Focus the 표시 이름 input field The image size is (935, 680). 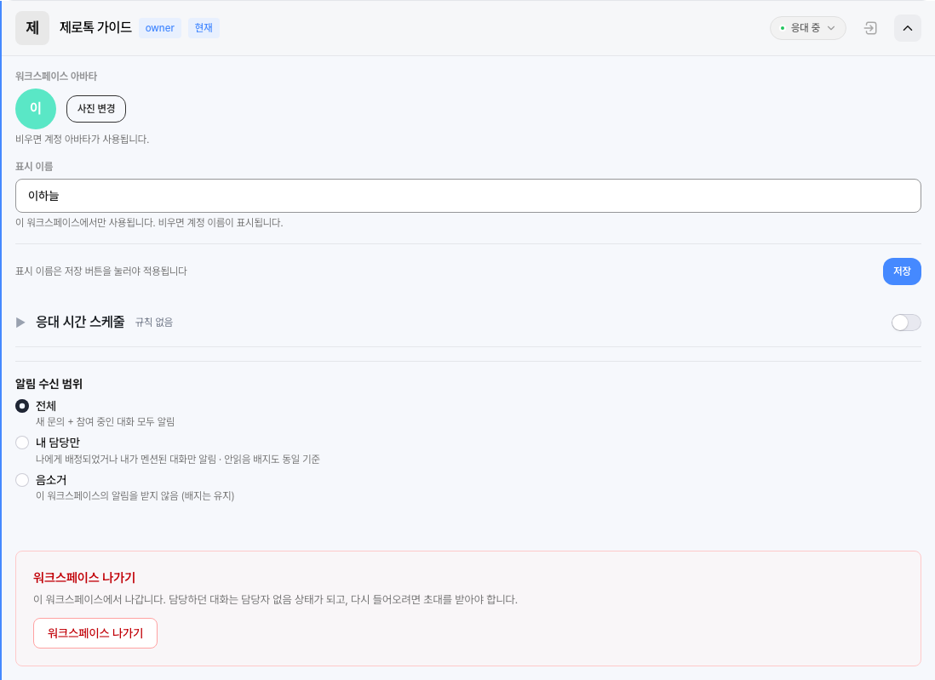click(x=468, y=196)
